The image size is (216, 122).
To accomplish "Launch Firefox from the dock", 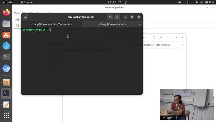I will pyautogui.click(x=6, y=12).
